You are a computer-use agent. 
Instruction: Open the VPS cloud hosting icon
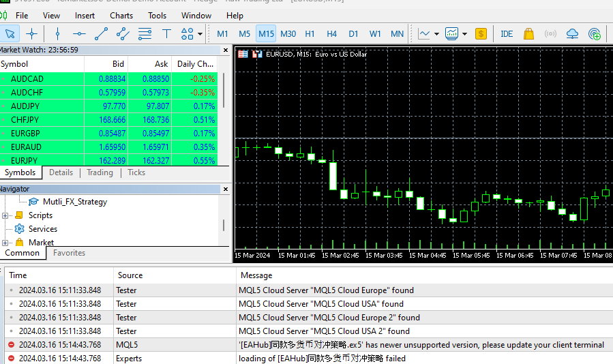(572, 34)
